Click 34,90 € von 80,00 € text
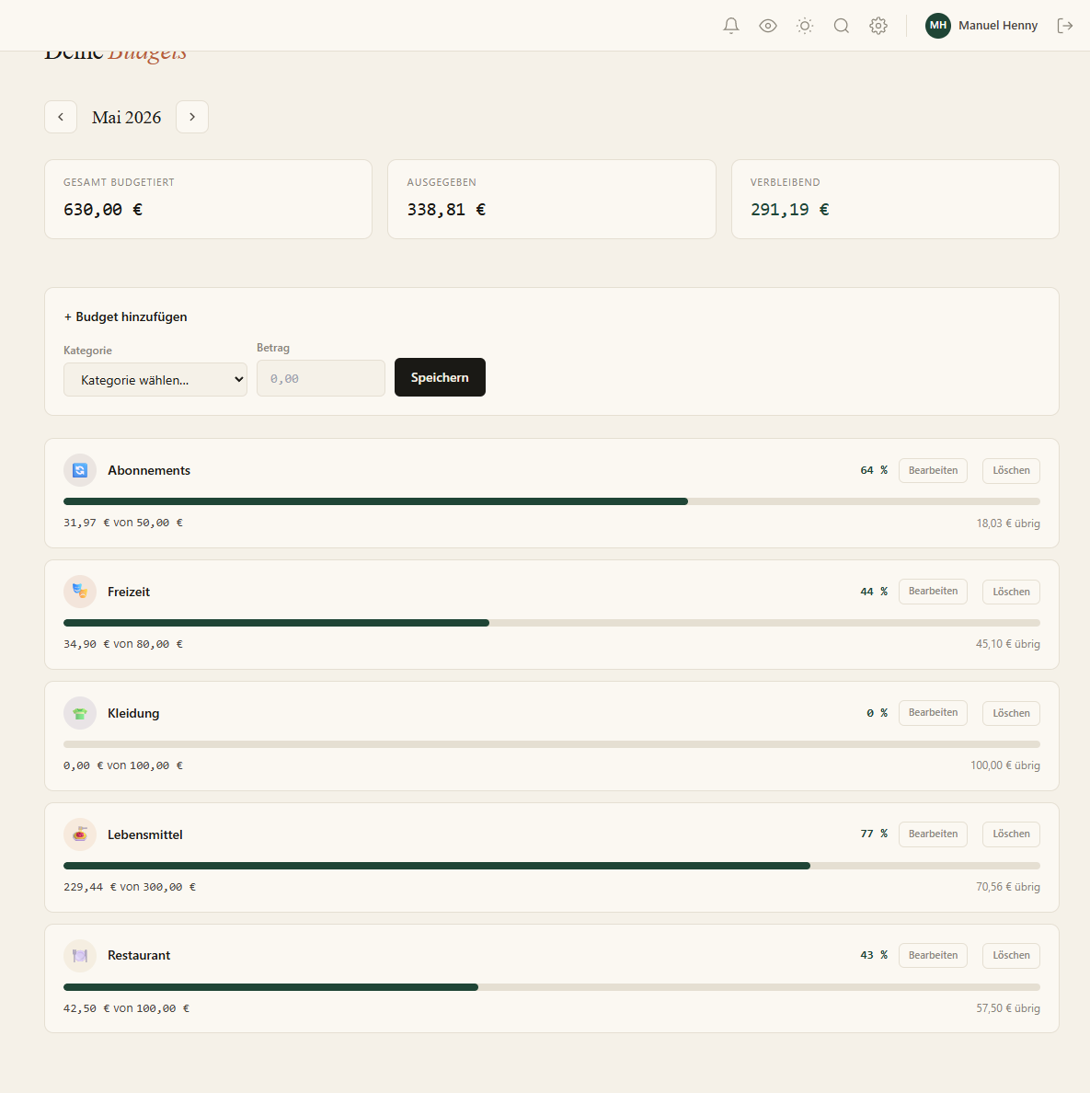1090x1093 pixels. coord(122,644)
